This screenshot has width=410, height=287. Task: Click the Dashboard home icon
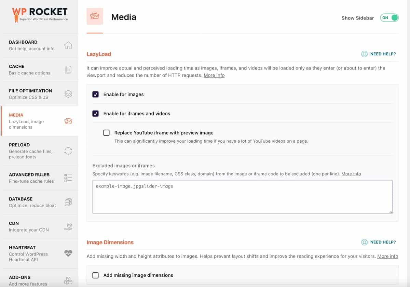coord(68,45)
